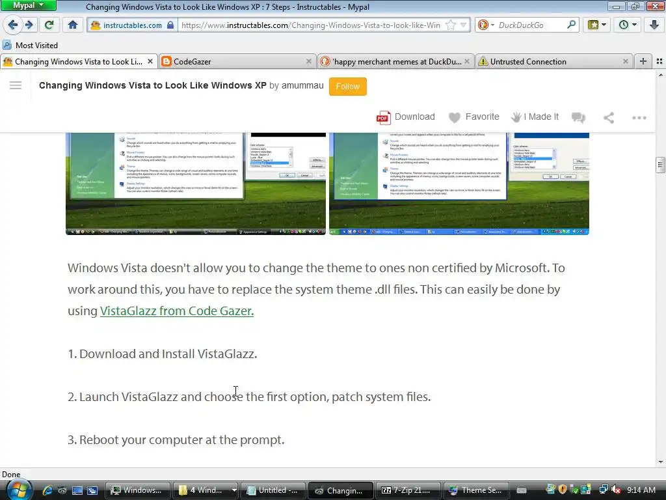
Task: Close the happy merchant memes tab
Action: 467,62
